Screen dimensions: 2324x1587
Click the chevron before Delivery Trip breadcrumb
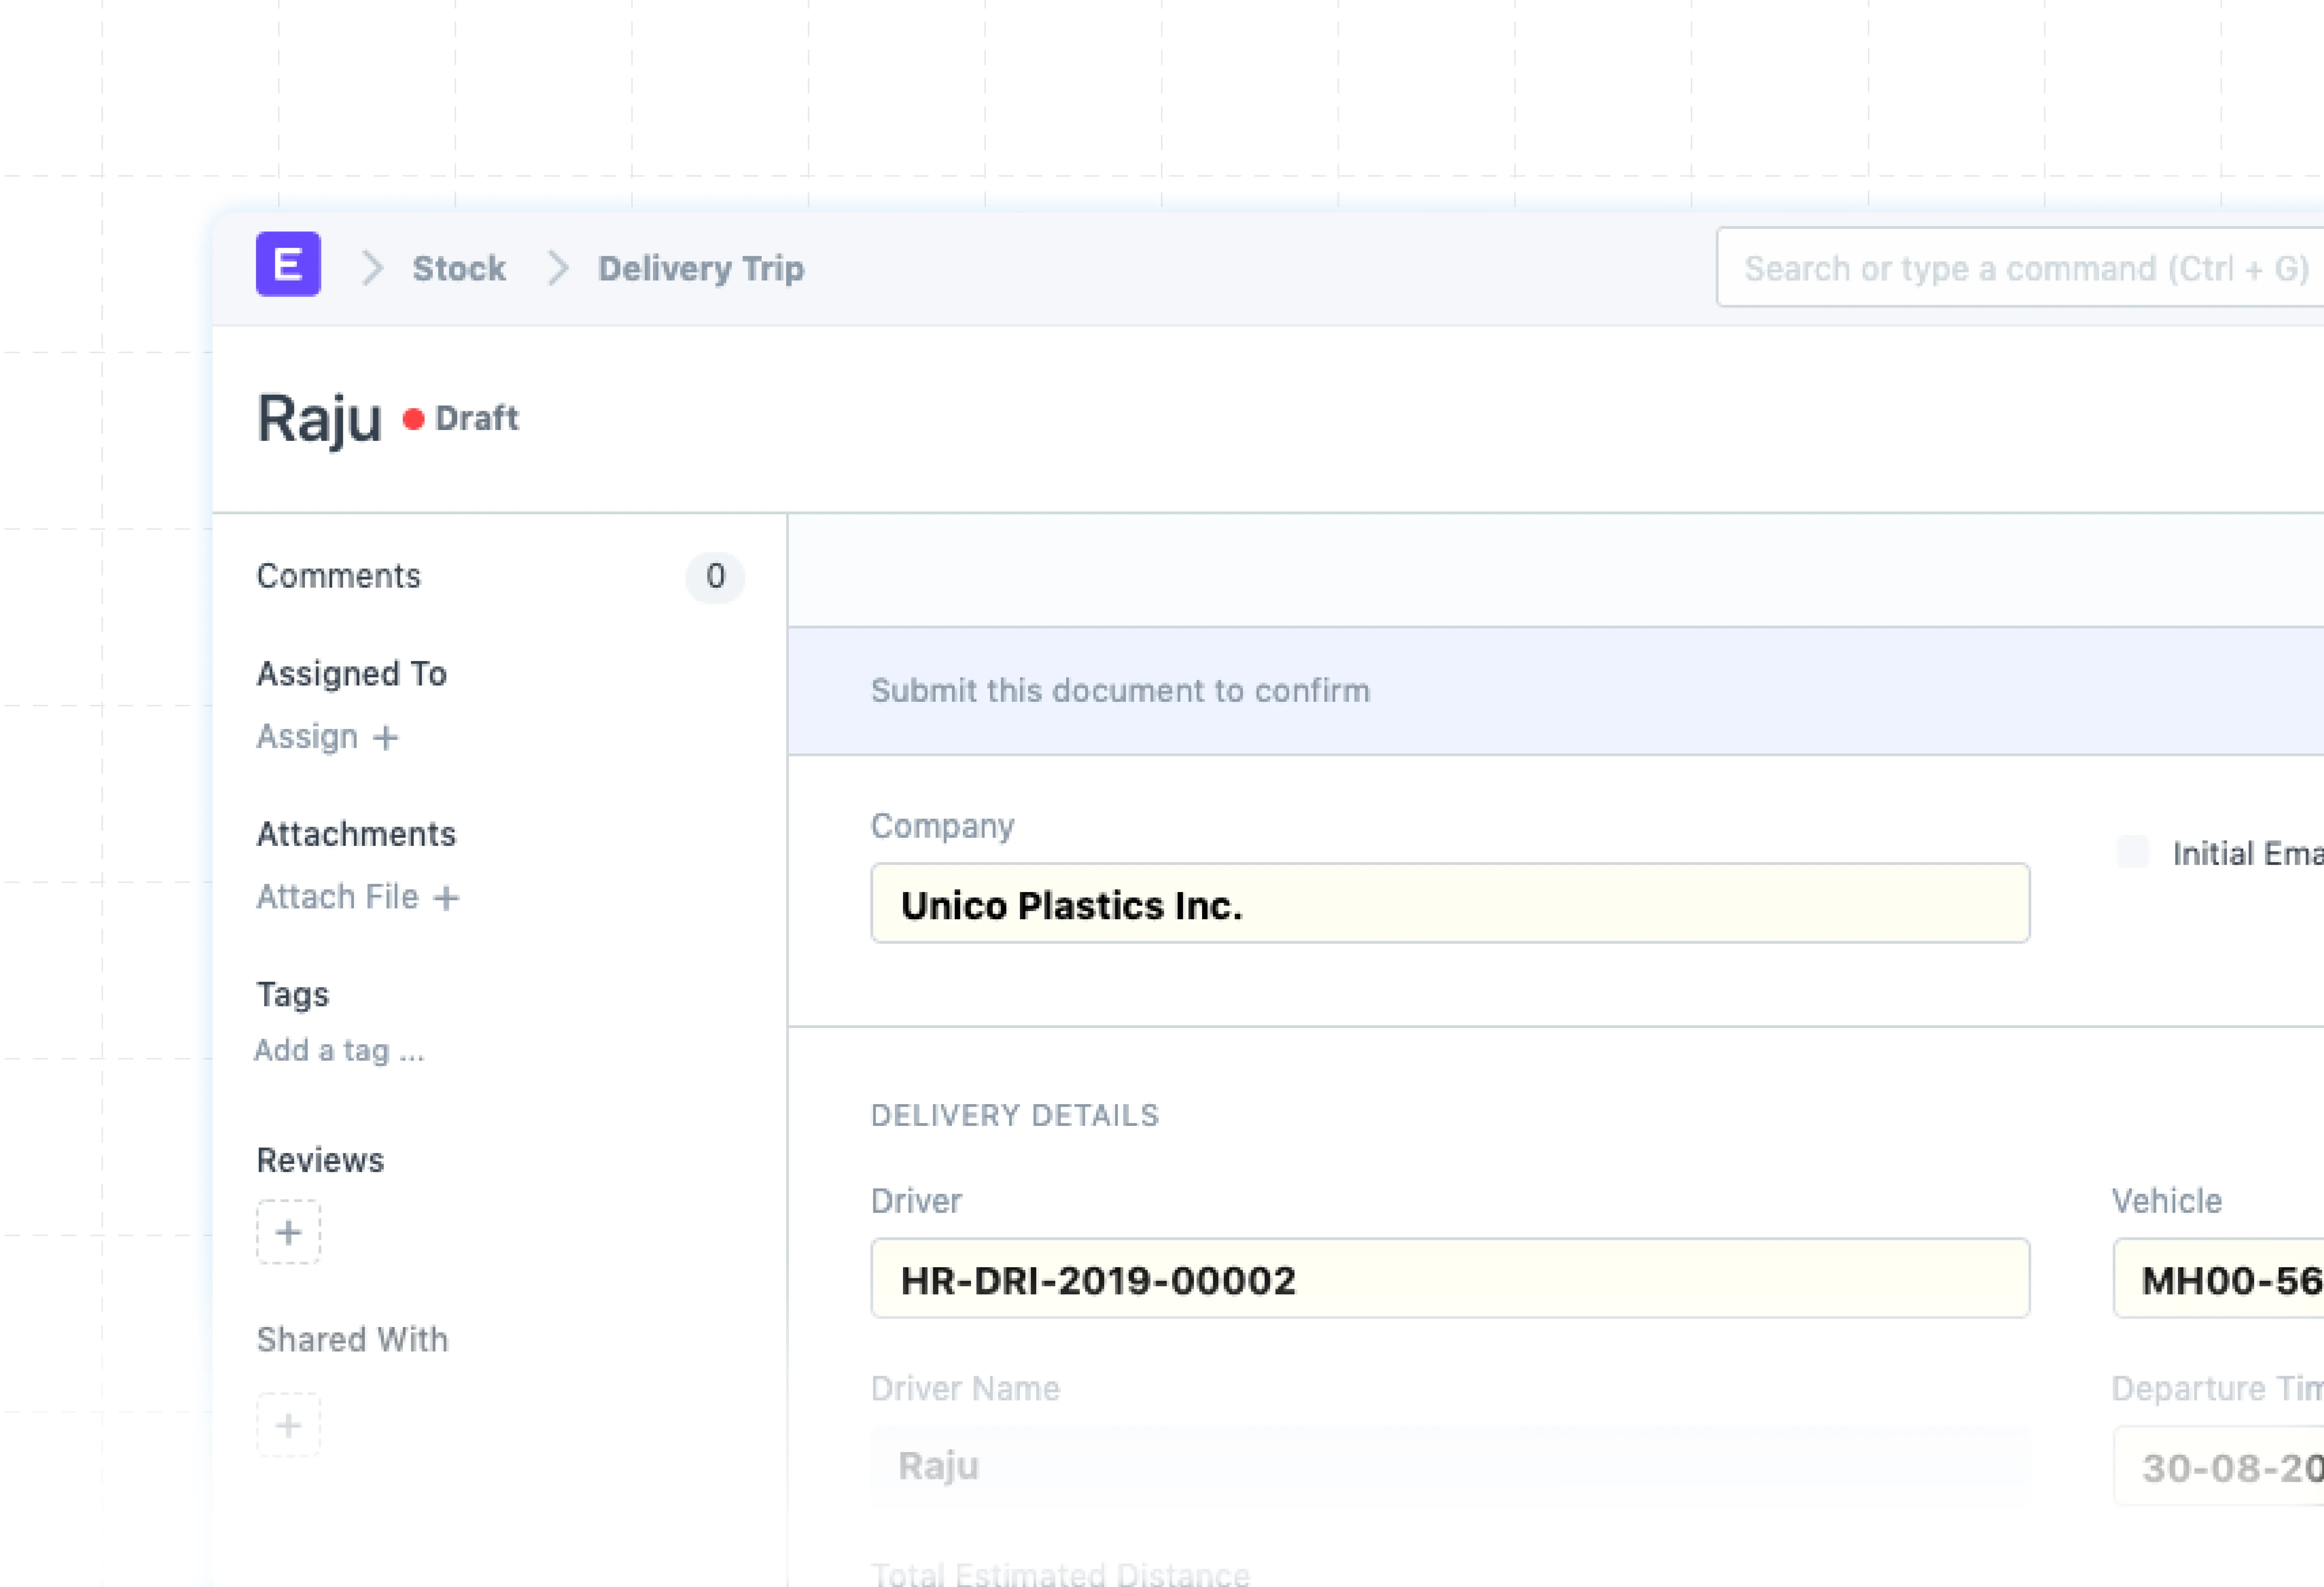pyautogui.click(x=558, y=268)
